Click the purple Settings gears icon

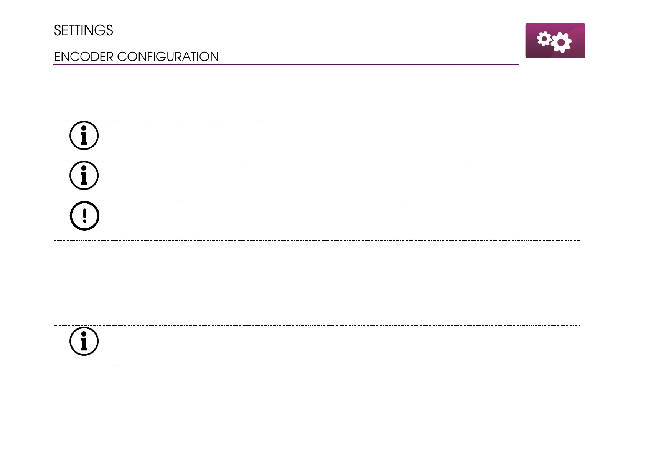point(555,40)
